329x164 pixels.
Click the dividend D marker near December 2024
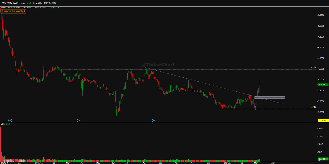coord(10,120)
